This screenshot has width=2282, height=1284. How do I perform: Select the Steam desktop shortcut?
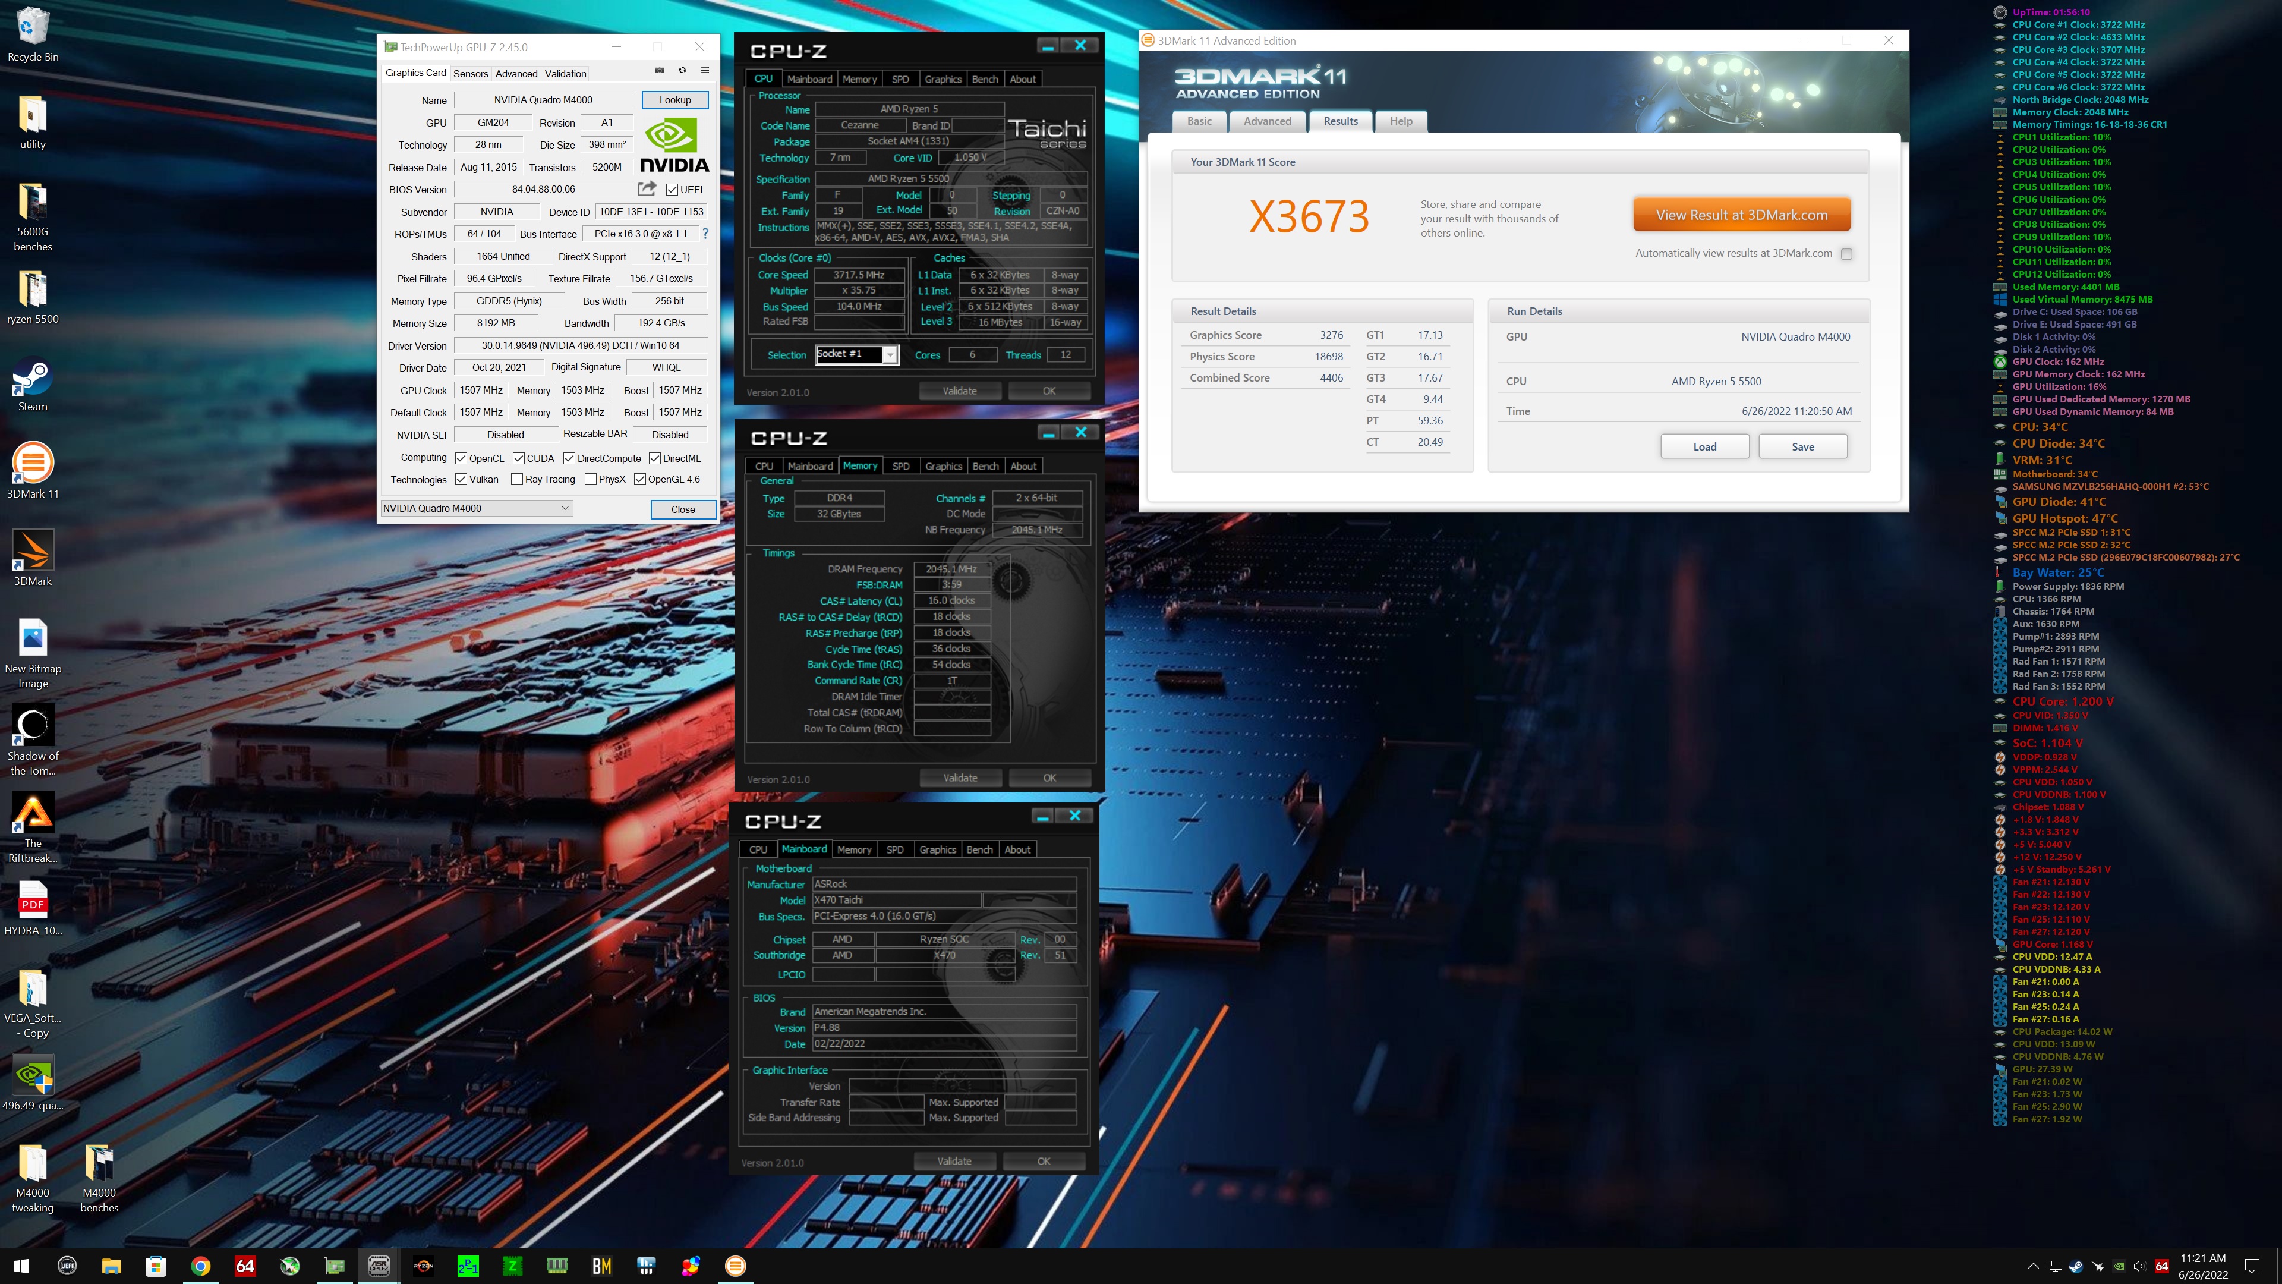(33, 385)
